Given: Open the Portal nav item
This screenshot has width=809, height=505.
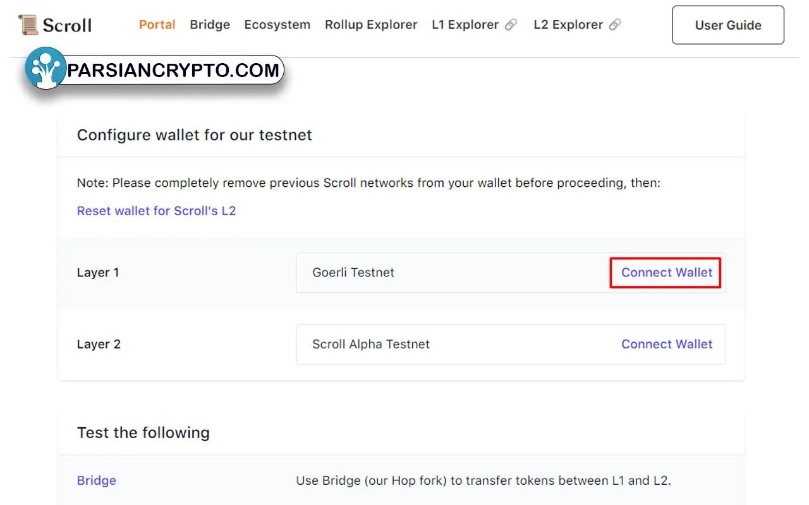Looking at the screenshot, I should 157,25.
